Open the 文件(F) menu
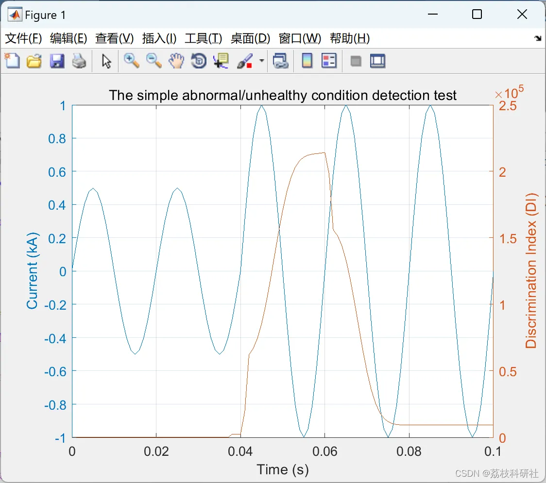The height and width of the screenshot is (483, 546). tap(23, 38)
